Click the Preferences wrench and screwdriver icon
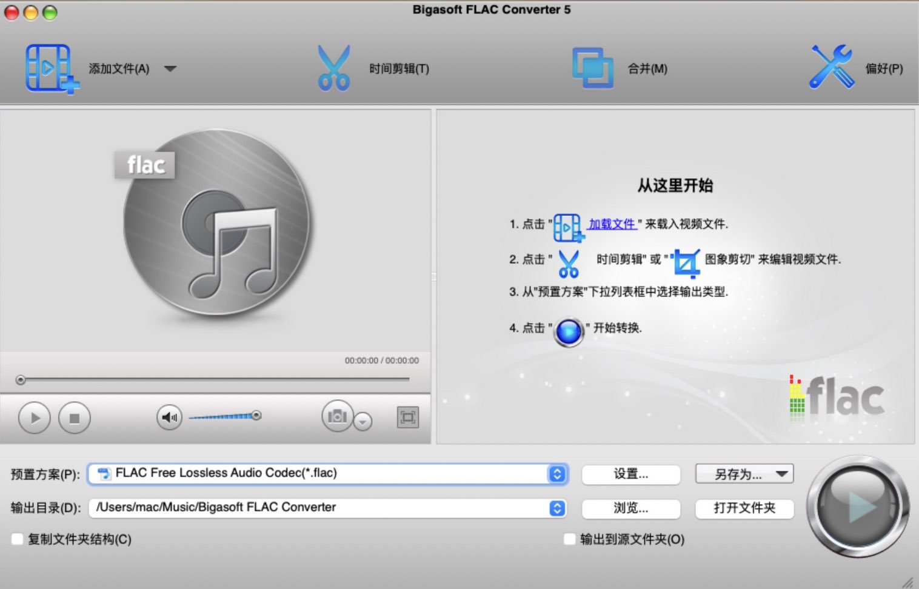Image resolution: width=919 pixels, height=589 pixels. click(x=831, y=67)
